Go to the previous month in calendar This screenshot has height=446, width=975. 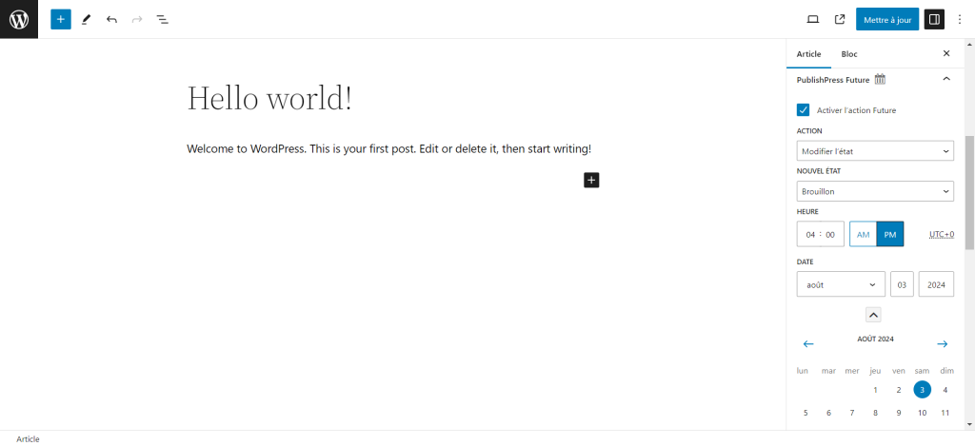coord(808,343)
